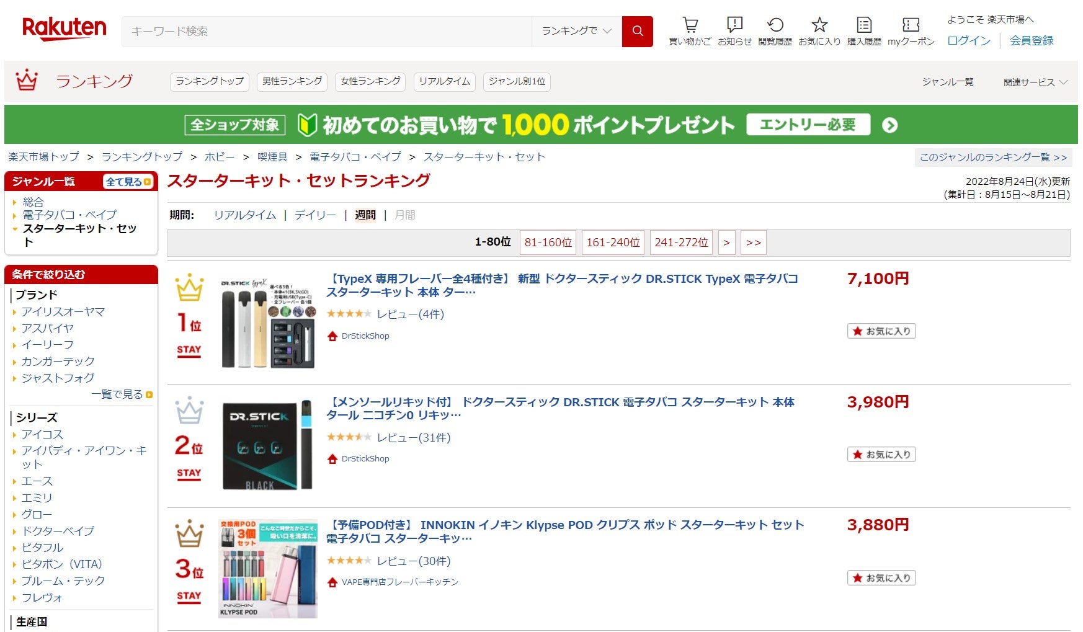The width and height of the screenshot is (1083, 632).
Task: Open the ジャンル一覧 link in ranking bar
Action: tap(948, 82)
